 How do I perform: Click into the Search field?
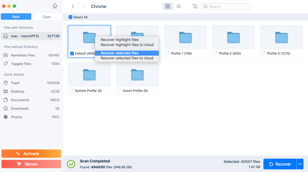pos(226,6)
